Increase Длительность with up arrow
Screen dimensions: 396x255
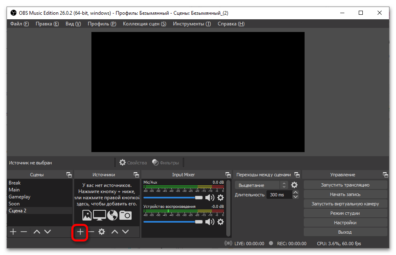[x=295, y=193]
